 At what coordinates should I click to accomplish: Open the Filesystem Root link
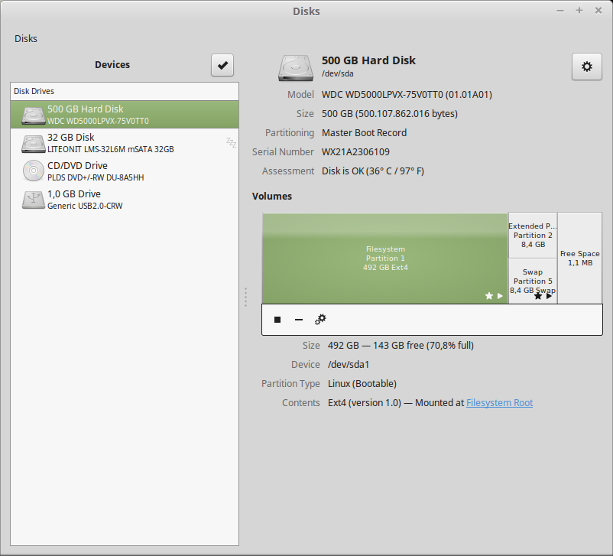pyautogui.click(x=499, y=402)
